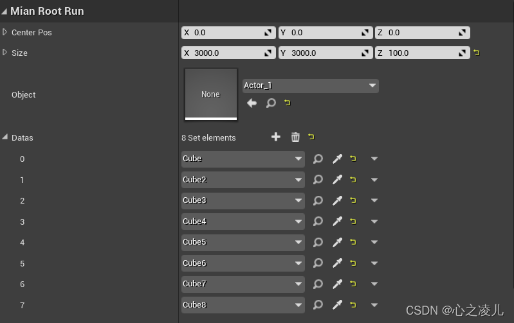This screenshot has height=323, width=514.
Task: Expand the Size property
Action: point(5,53)
